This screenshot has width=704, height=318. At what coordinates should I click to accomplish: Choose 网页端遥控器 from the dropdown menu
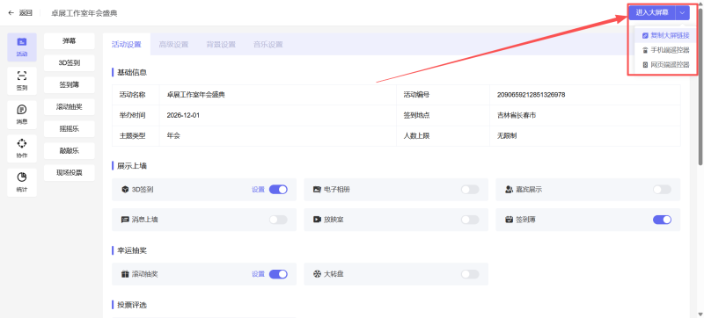pyautogui.click(x=666, y=64)
